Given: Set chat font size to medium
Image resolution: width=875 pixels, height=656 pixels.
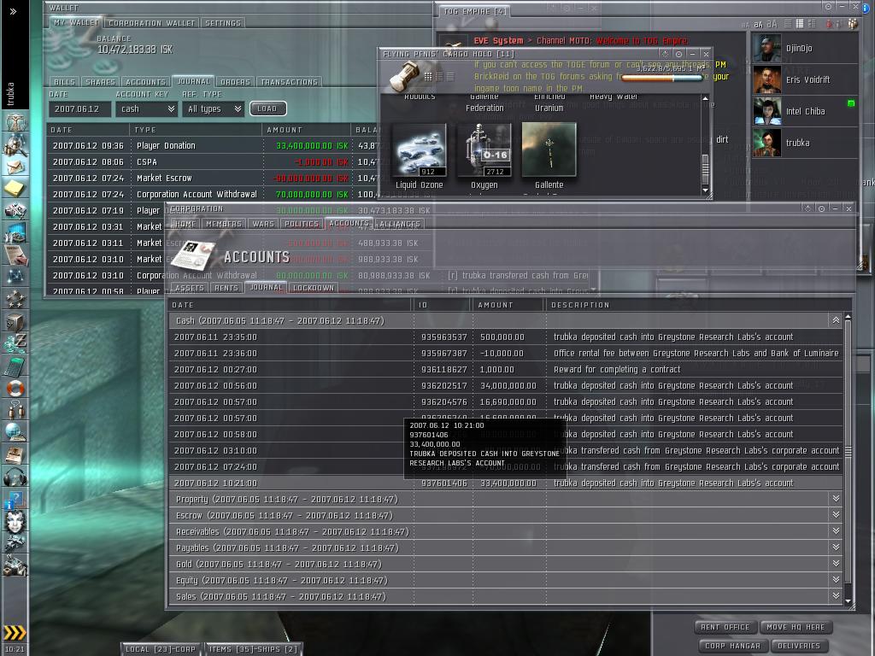Looking at the screenshot, I should [x=758, y=24].
